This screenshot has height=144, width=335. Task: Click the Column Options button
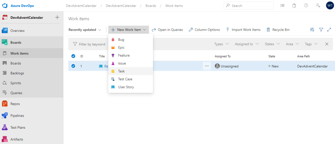coord(204,30)
